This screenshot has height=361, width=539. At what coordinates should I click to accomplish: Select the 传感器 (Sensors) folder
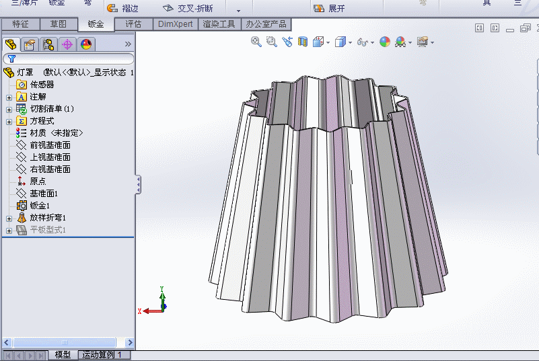[36, 85]
